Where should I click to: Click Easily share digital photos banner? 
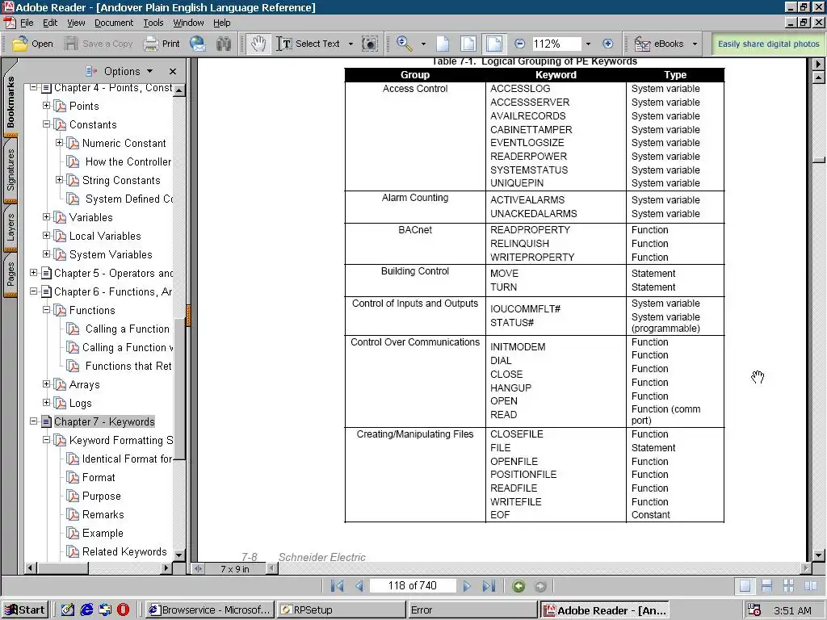point(769,44)
